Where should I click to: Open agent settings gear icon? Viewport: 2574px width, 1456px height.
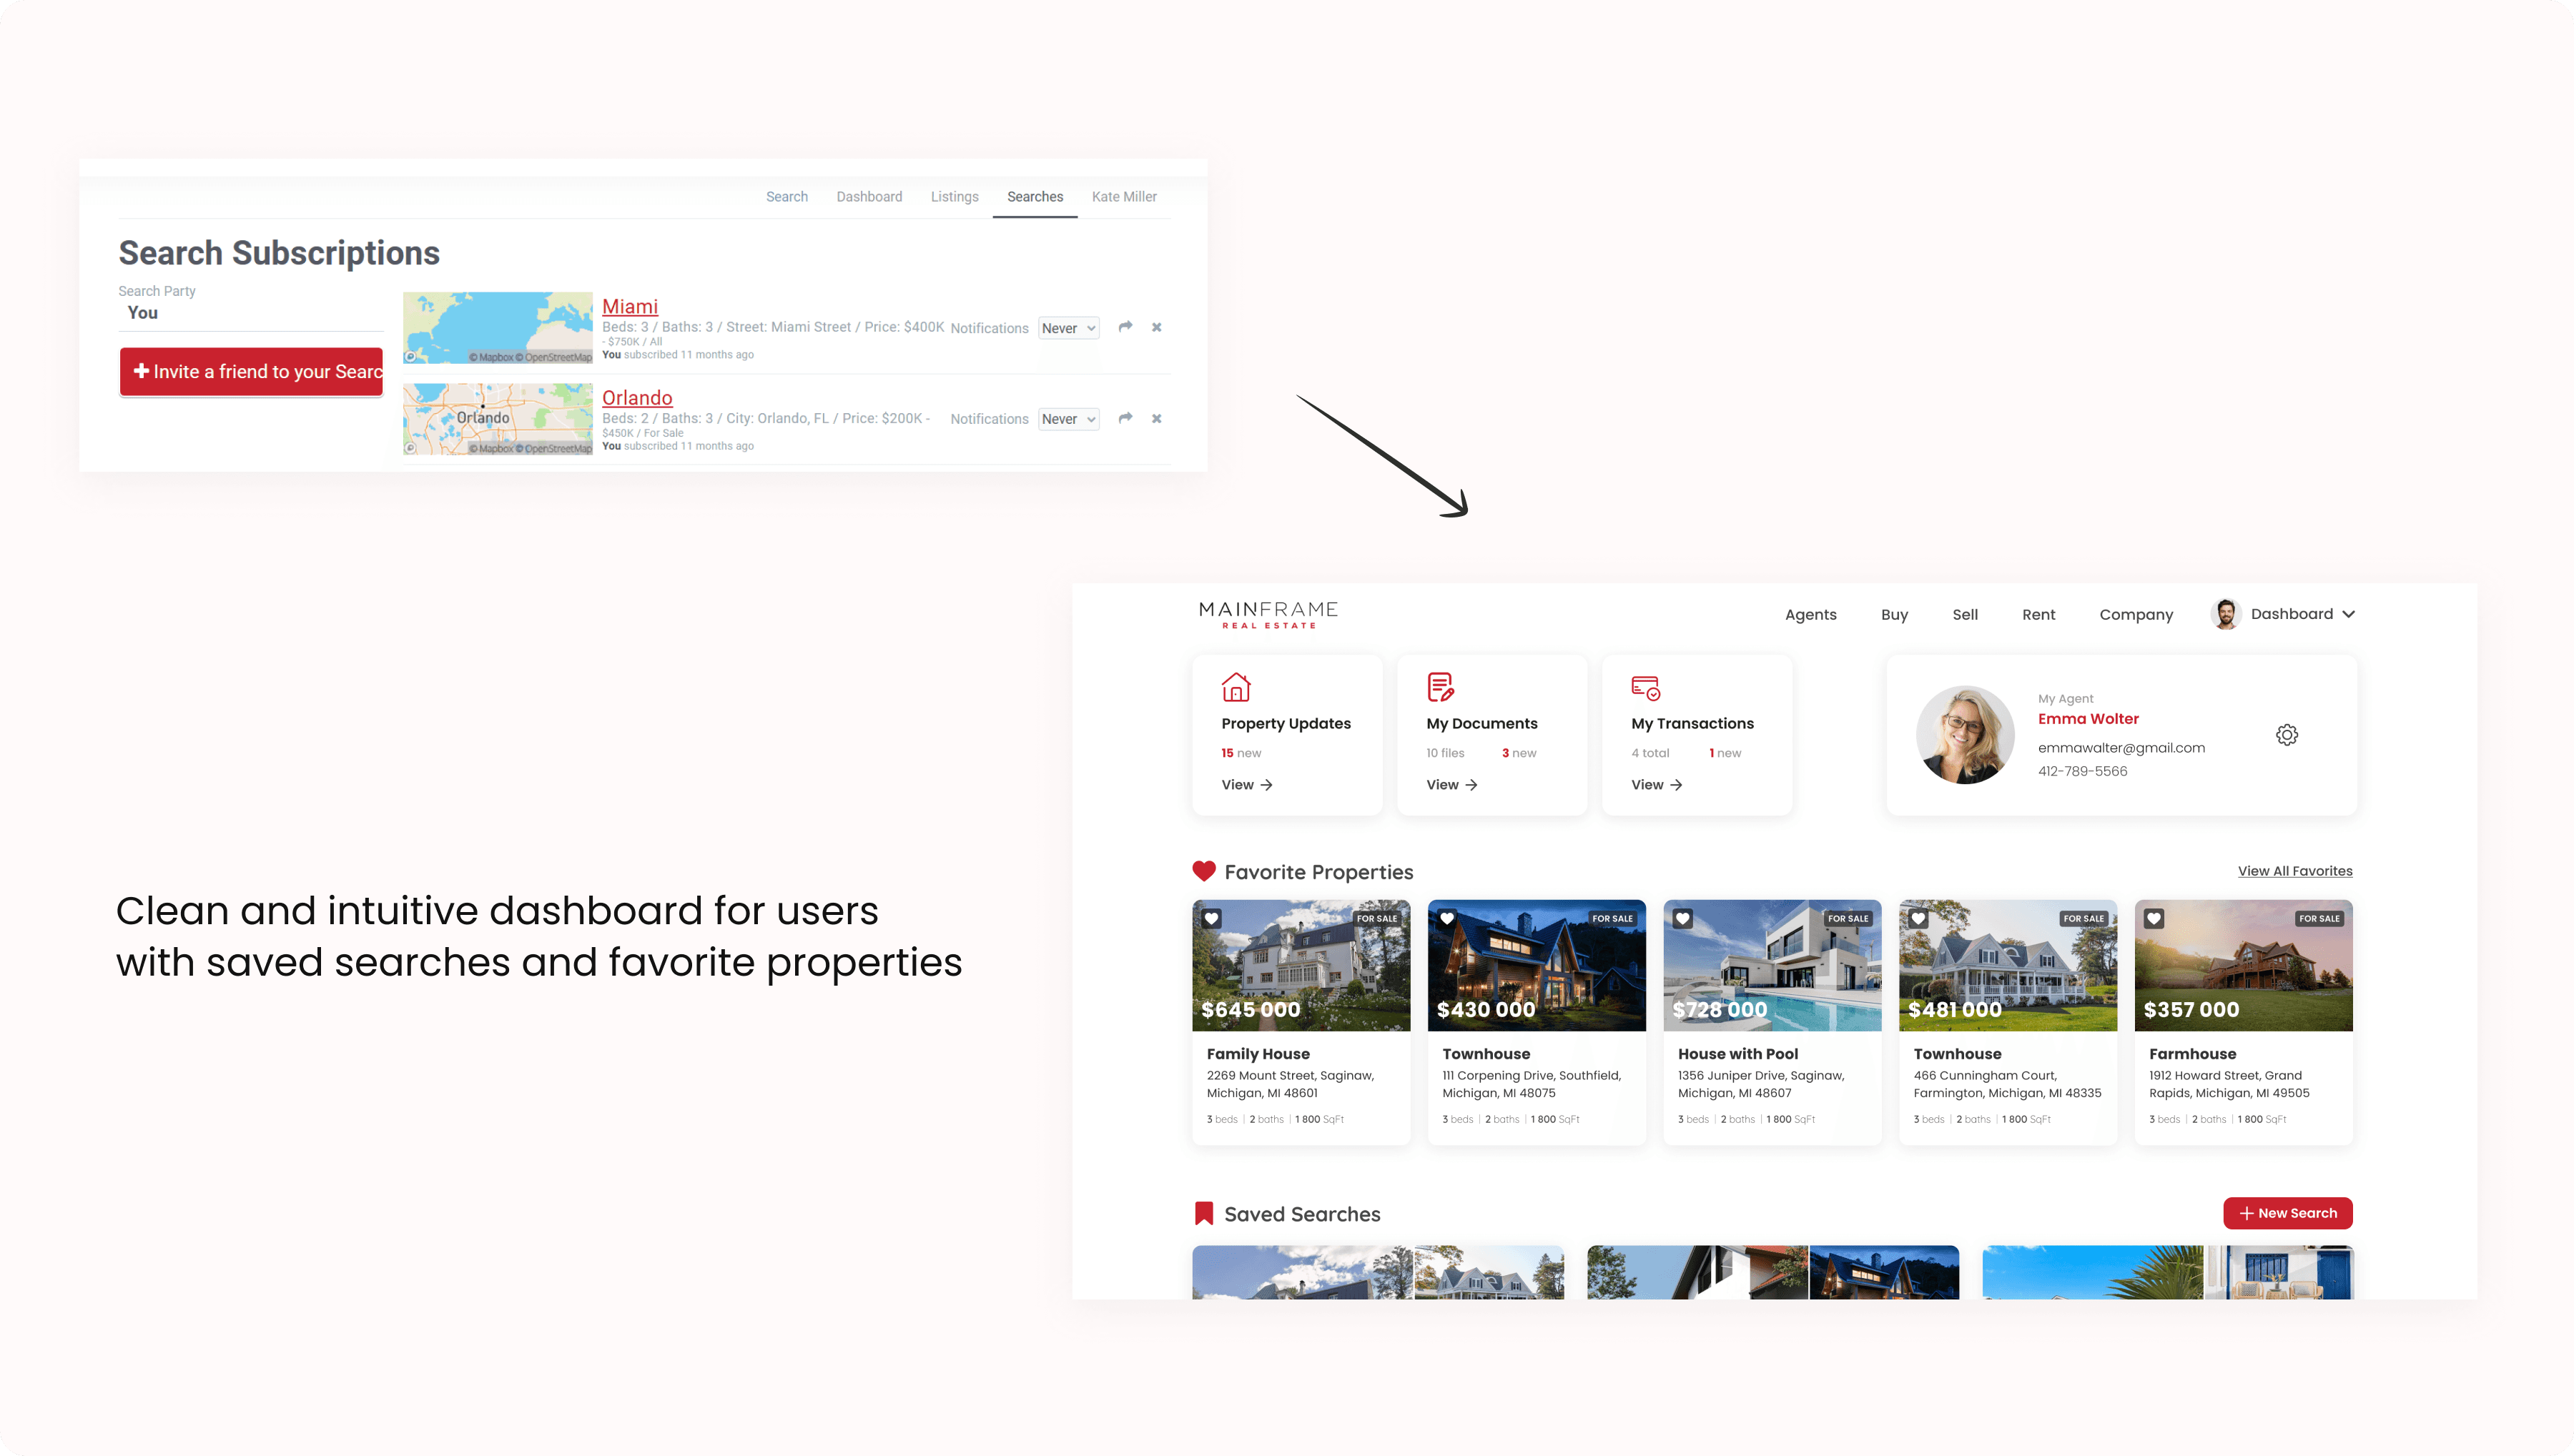[2286, 735]
